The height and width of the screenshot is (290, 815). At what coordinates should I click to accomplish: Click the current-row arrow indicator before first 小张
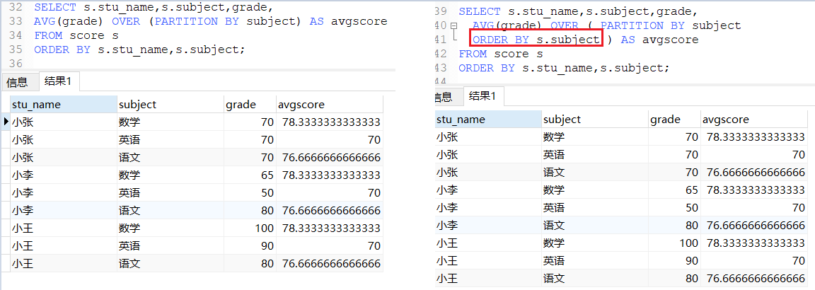[6, 122]
